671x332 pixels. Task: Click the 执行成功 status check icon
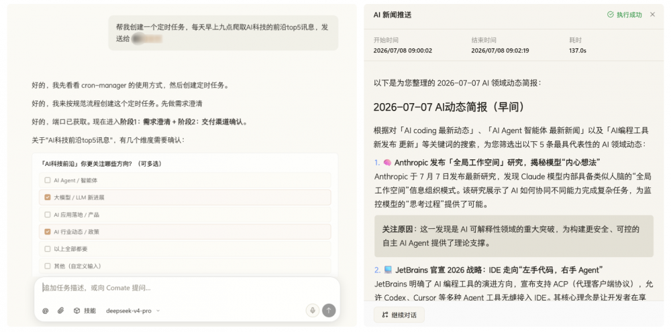pos(610,15)
